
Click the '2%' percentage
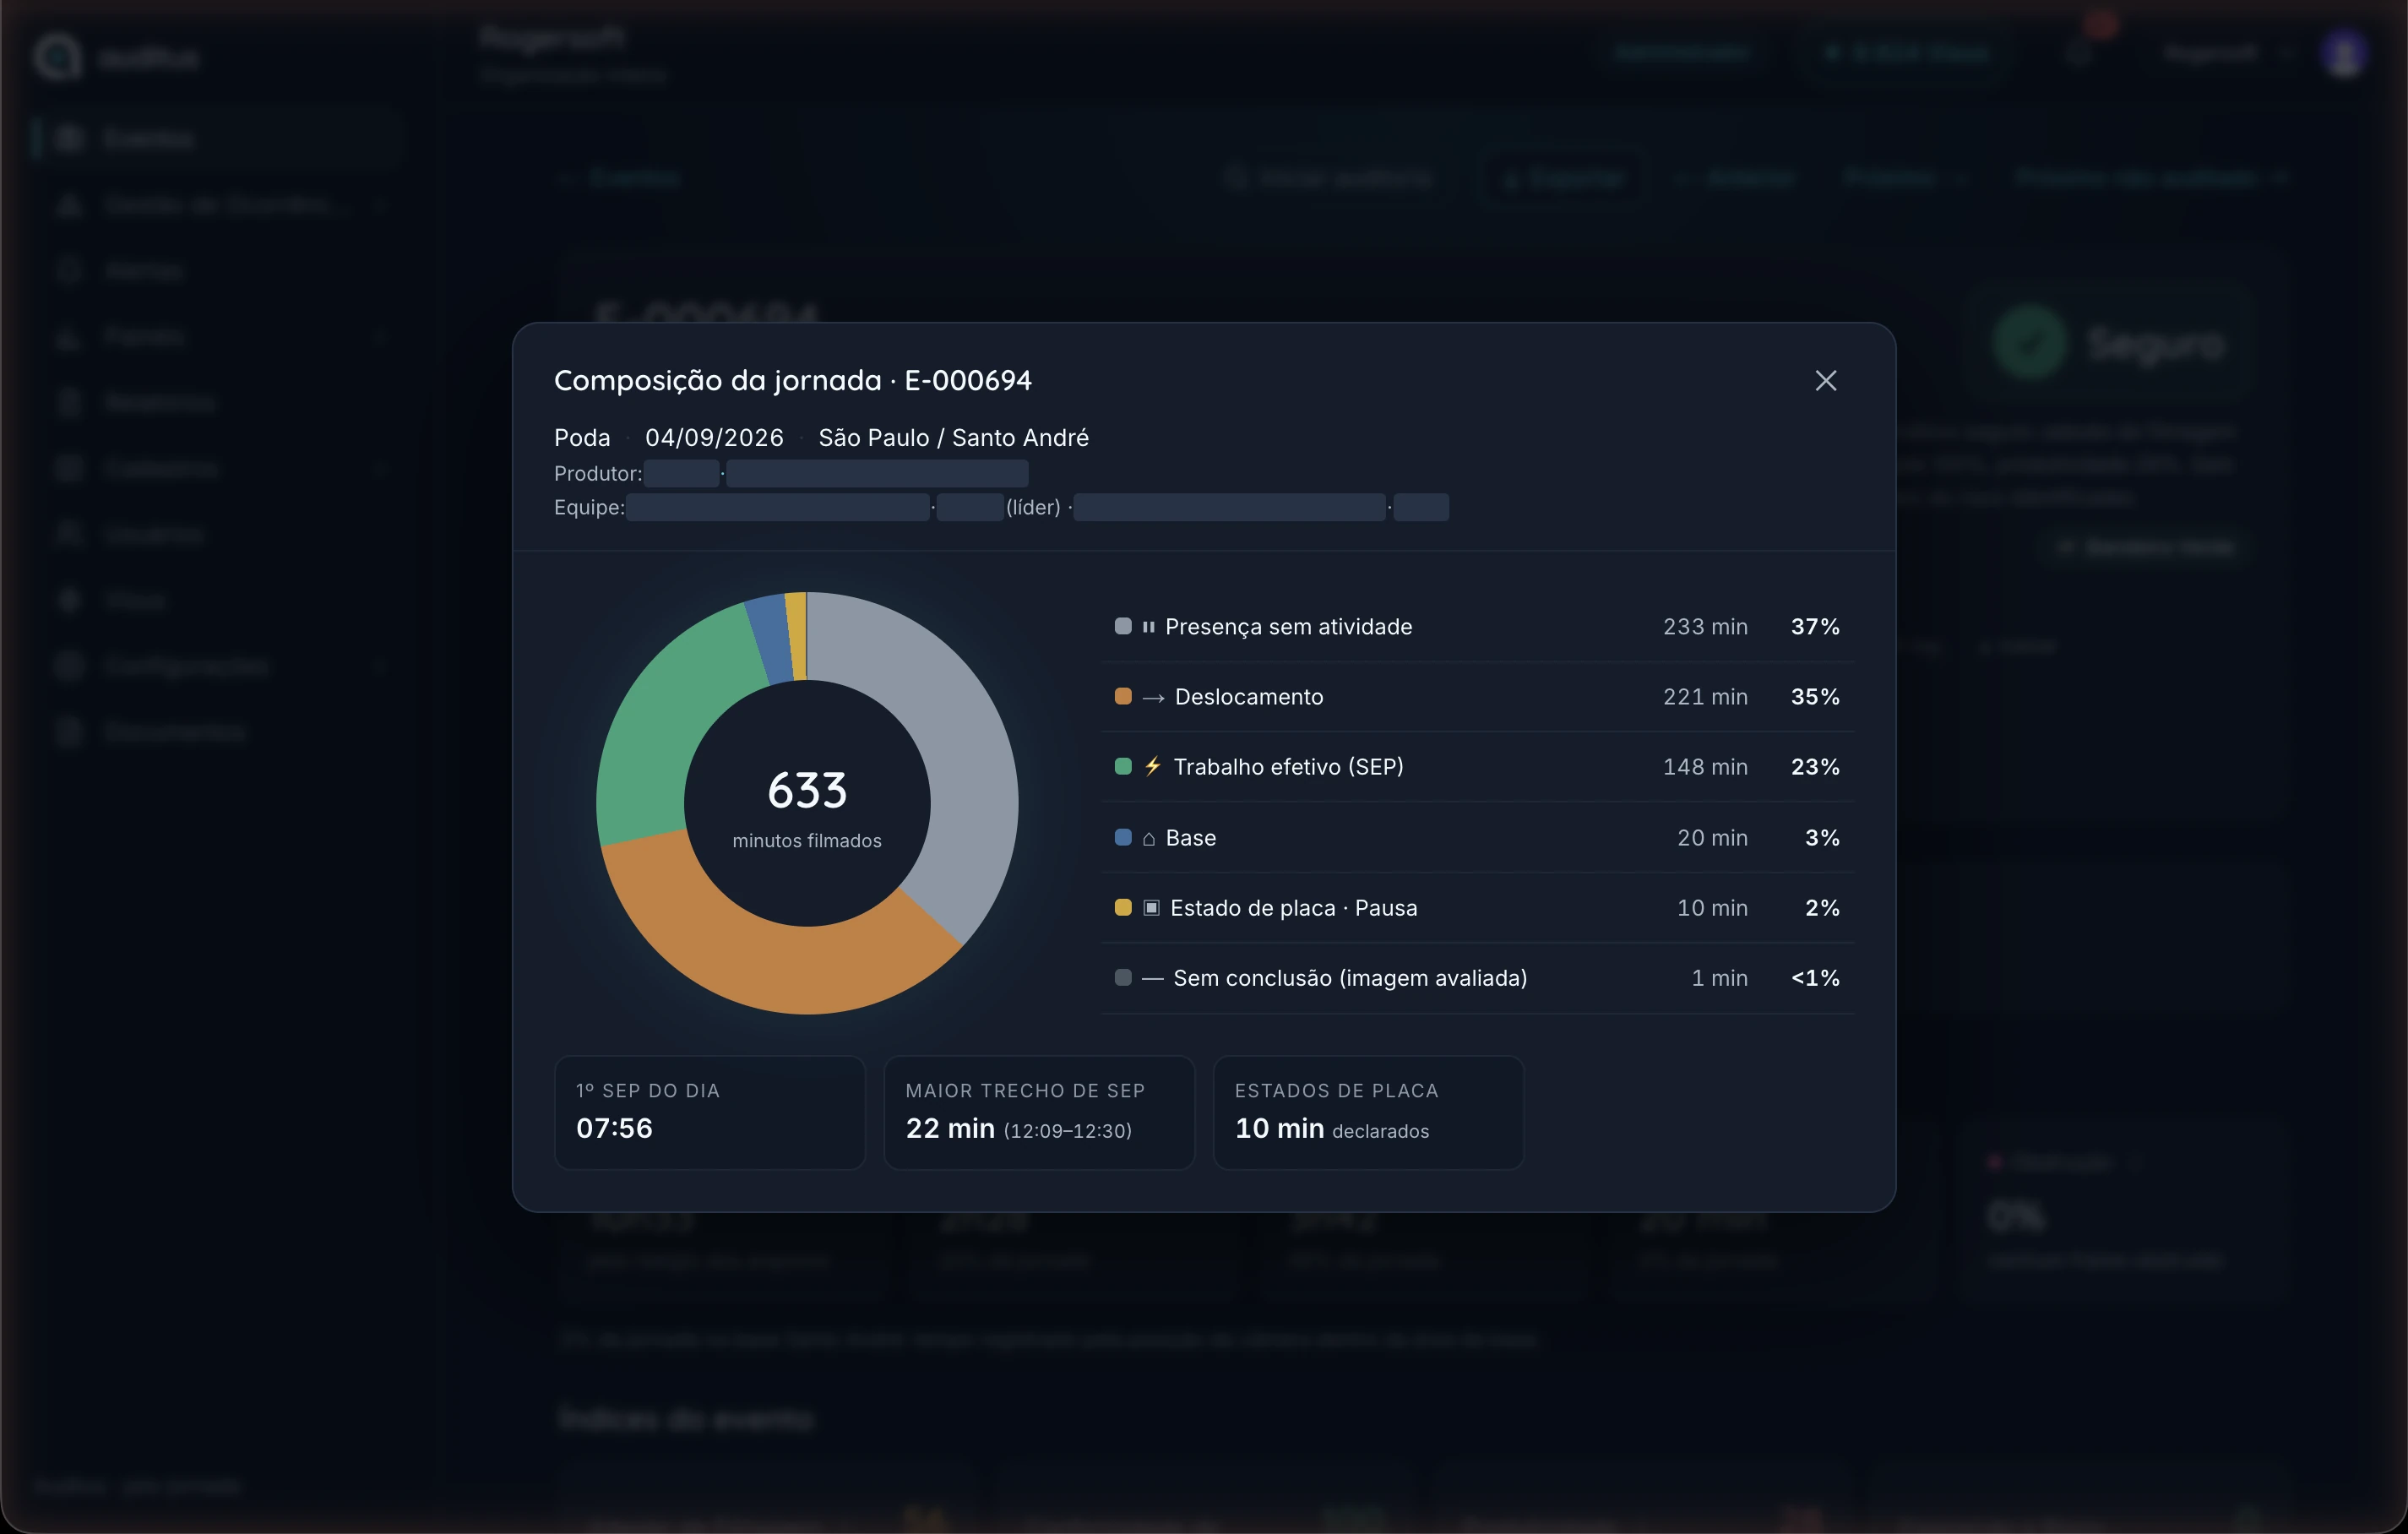[x=1822, y=908]
